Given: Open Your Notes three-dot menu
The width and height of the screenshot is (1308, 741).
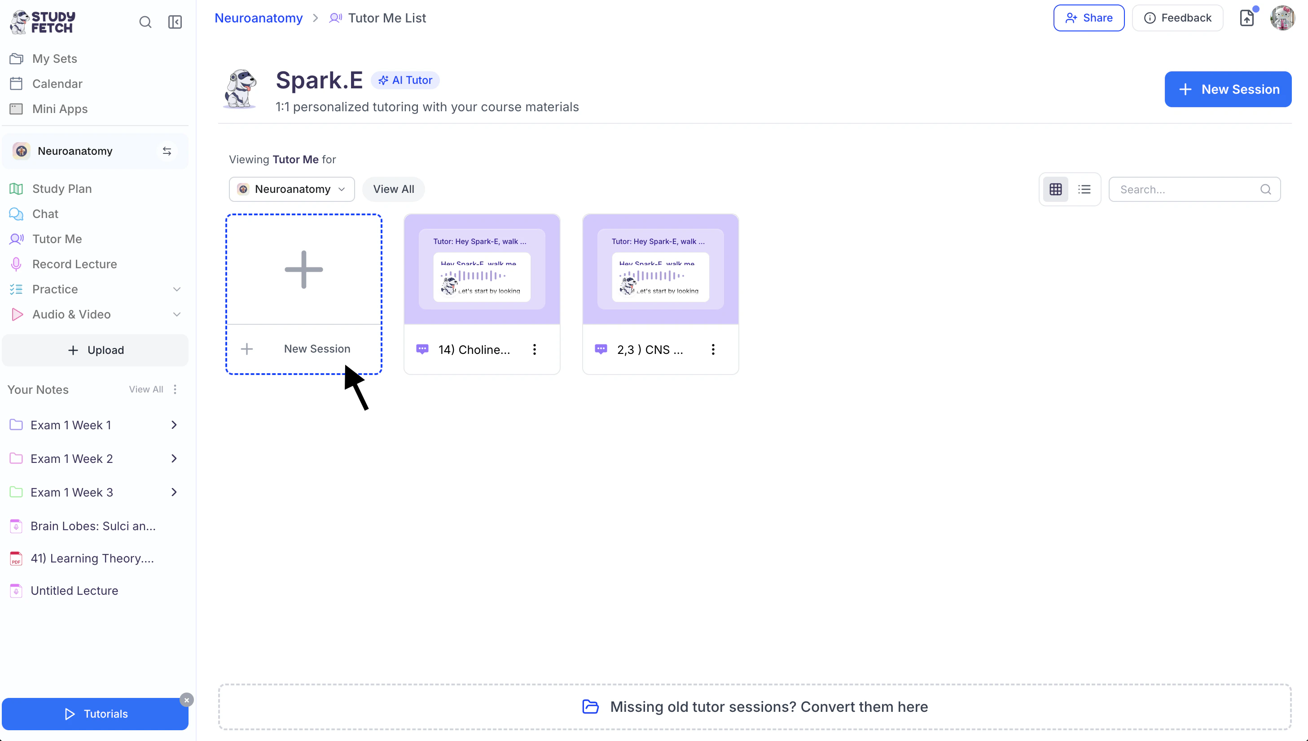Looking at the screenshot, I should (x=175, y=389).
